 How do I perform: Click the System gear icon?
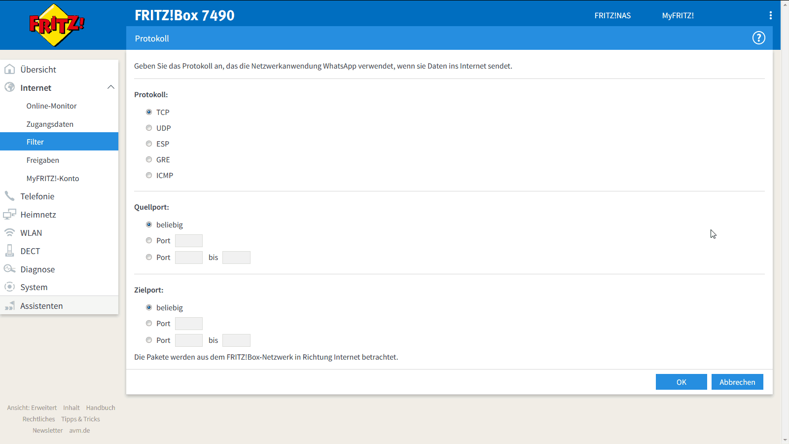click(x=9, y=287)
